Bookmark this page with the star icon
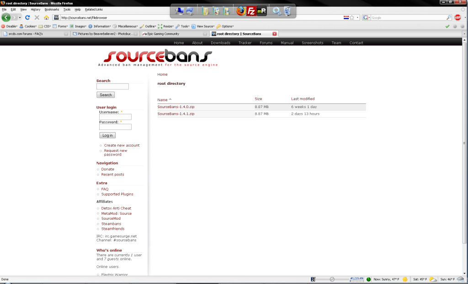468x284 pixels. [x=352, y=17]
